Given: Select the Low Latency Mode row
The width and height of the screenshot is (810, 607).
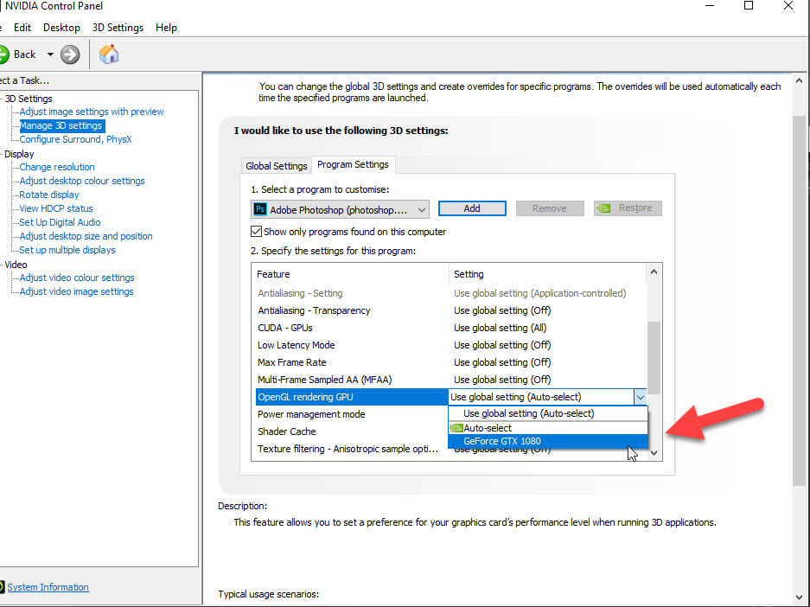Looking at the screenshot, I should pos(450,345).
